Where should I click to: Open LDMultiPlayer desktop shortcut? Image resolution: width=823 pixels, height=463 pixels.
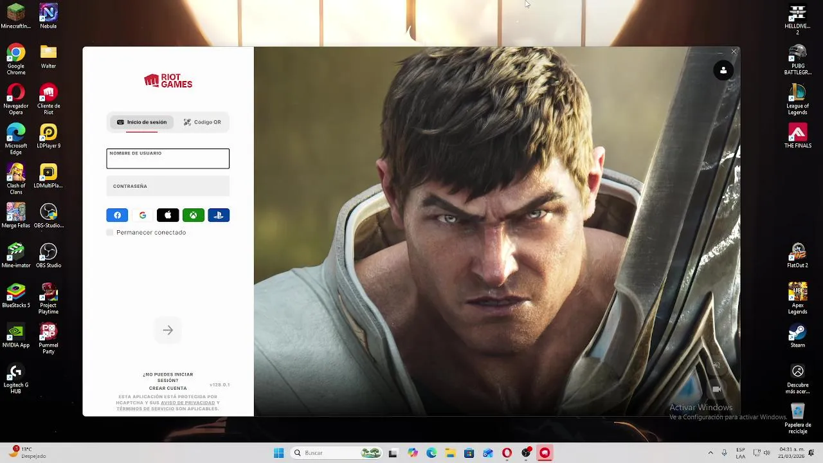[x=48, y=176]
